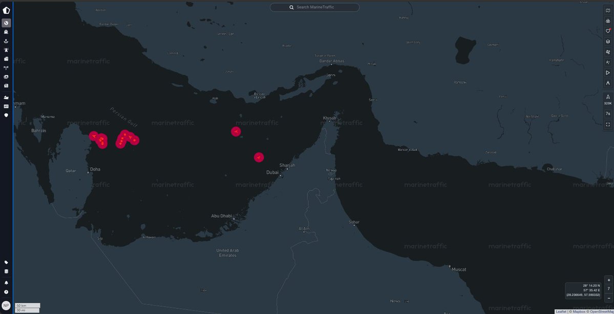Open the help question mark icon
The width and height of the screenshot is (614, 314).
point(6,292)
